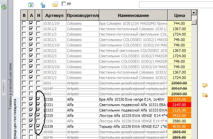The height and width of the screenshot is (139, 213).
Task: Select article cell 10301/3
Action: click(x=54, y=34)
